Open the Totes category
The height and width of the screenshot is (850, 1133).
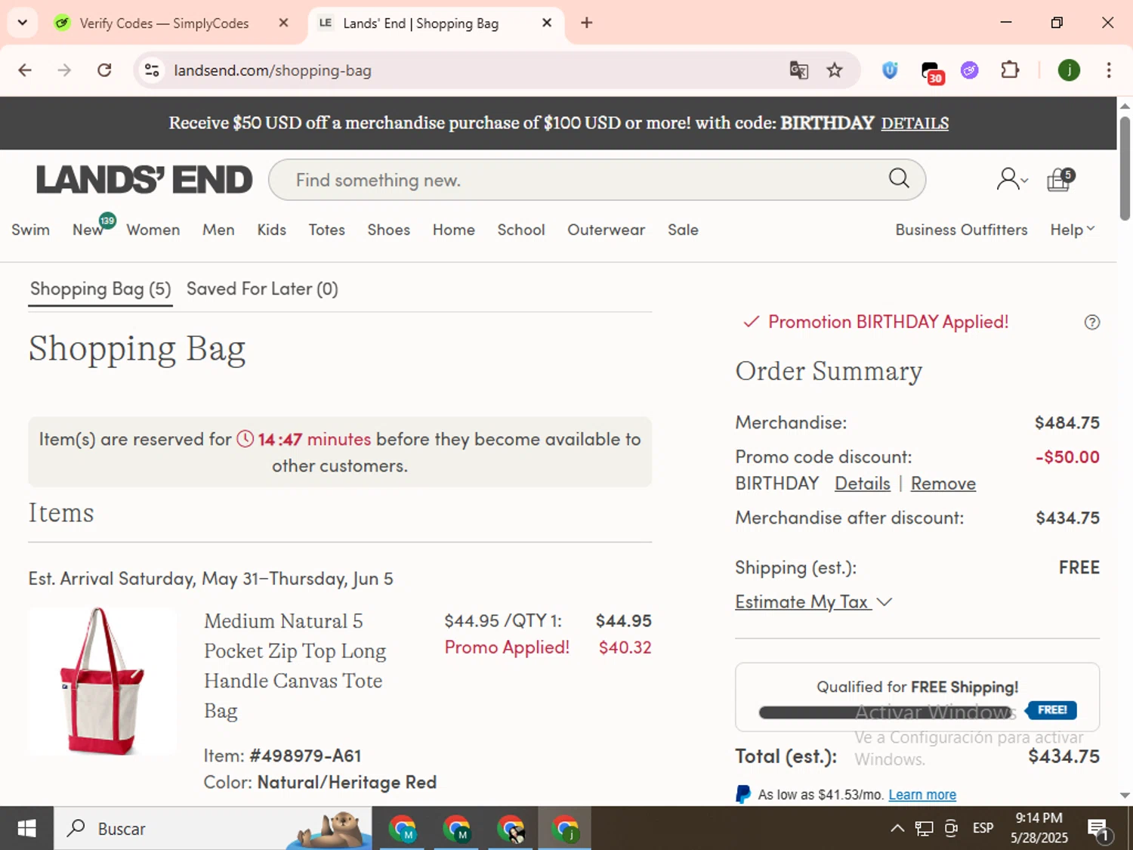tap(326, 230)
